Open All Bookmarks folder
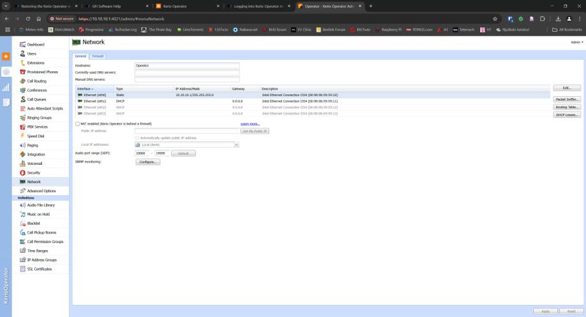The width and height of the screenshot is (586, 317). (x=567, y=29)
